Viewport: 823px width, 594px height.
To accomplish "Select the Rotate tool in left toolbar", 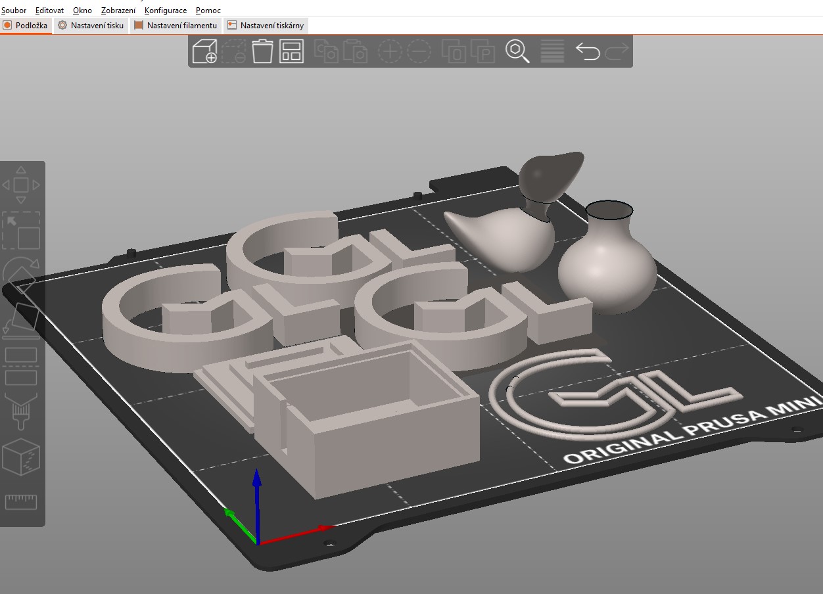I will tap(21, 273).
